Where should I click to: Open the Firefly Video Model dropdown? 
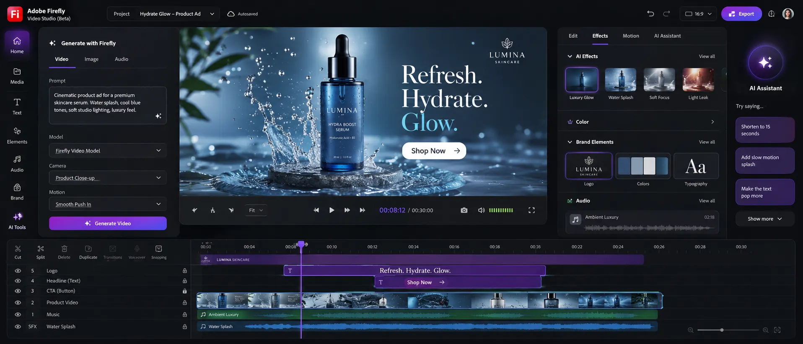[x=108, y=150]
